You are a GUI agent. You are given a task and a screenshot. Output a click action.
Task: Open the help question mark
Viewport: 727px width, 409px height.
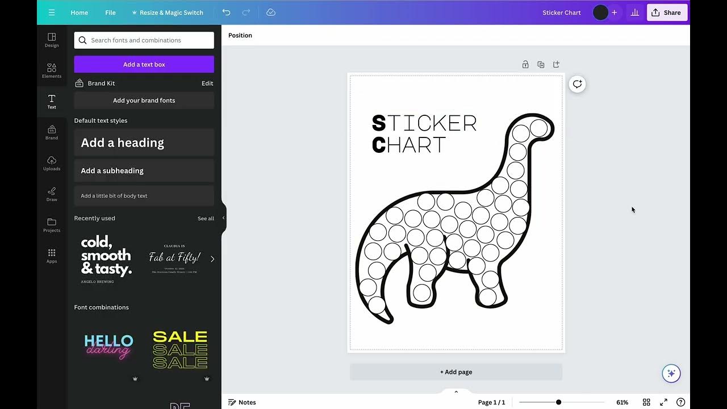(x=680, y=402)
